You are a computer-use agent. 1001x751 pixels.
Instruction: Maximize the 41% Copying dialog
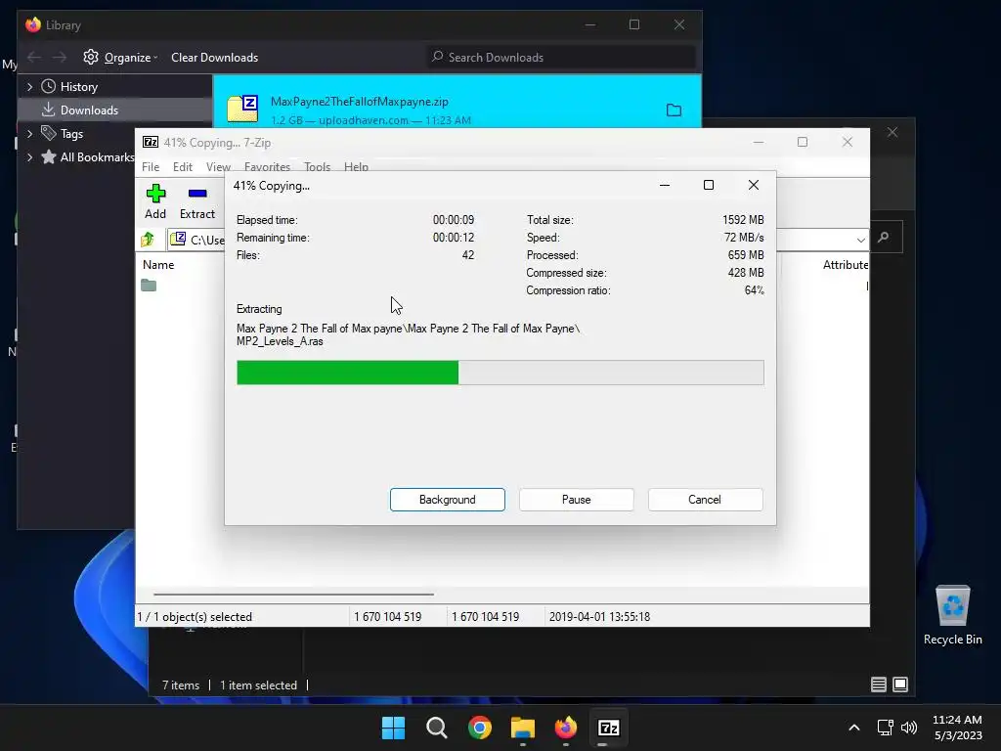(709, 185)
